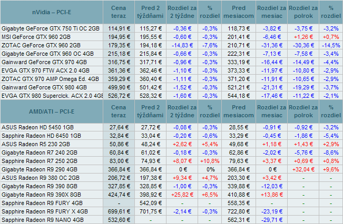343x224 pixels.
Task: Click the month-ago price 558,35 €
Action: [x=239, y=203]
